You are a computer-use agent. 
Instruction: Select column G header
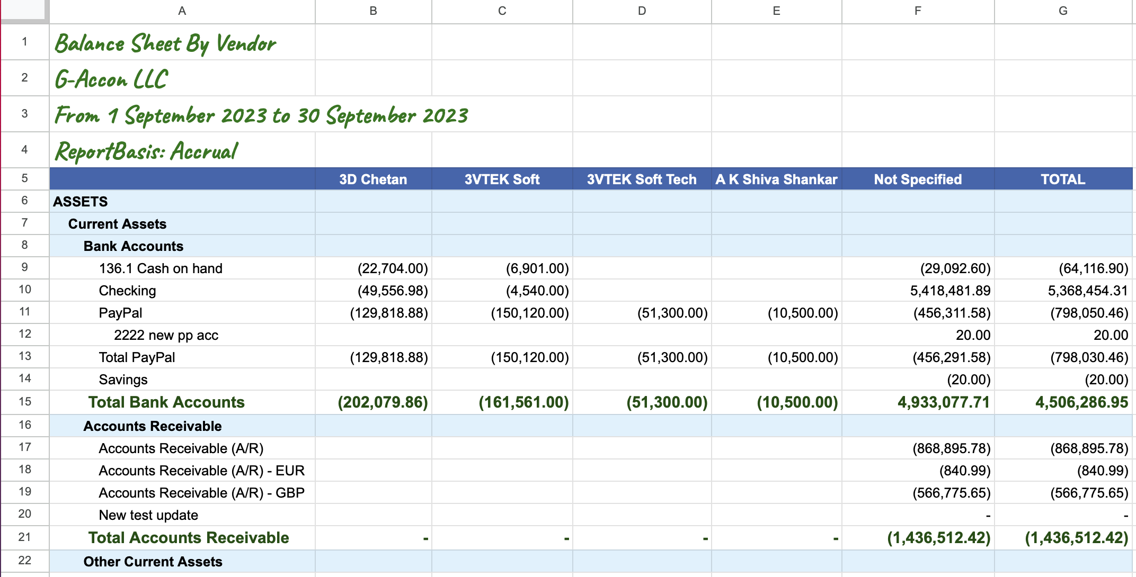coord(1063,11)
